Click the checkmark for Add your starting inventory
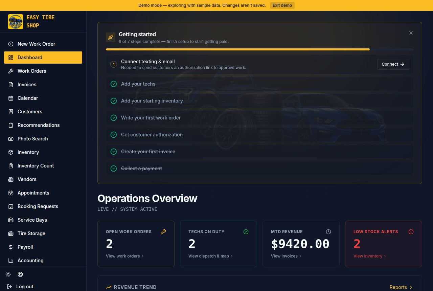 pos(114,101)
